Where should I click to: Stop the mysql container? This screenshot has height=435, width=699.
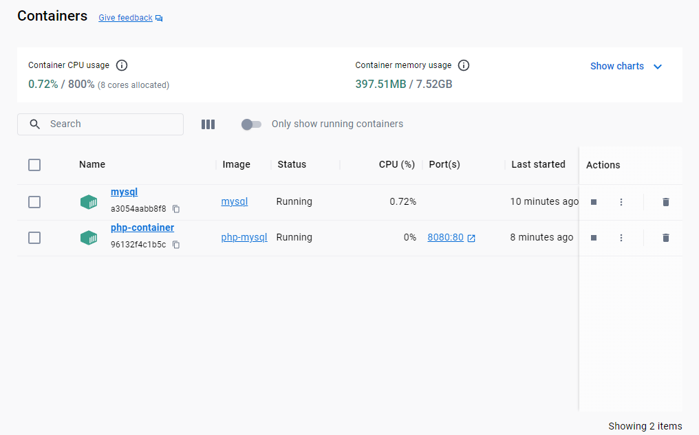point(593,202)
